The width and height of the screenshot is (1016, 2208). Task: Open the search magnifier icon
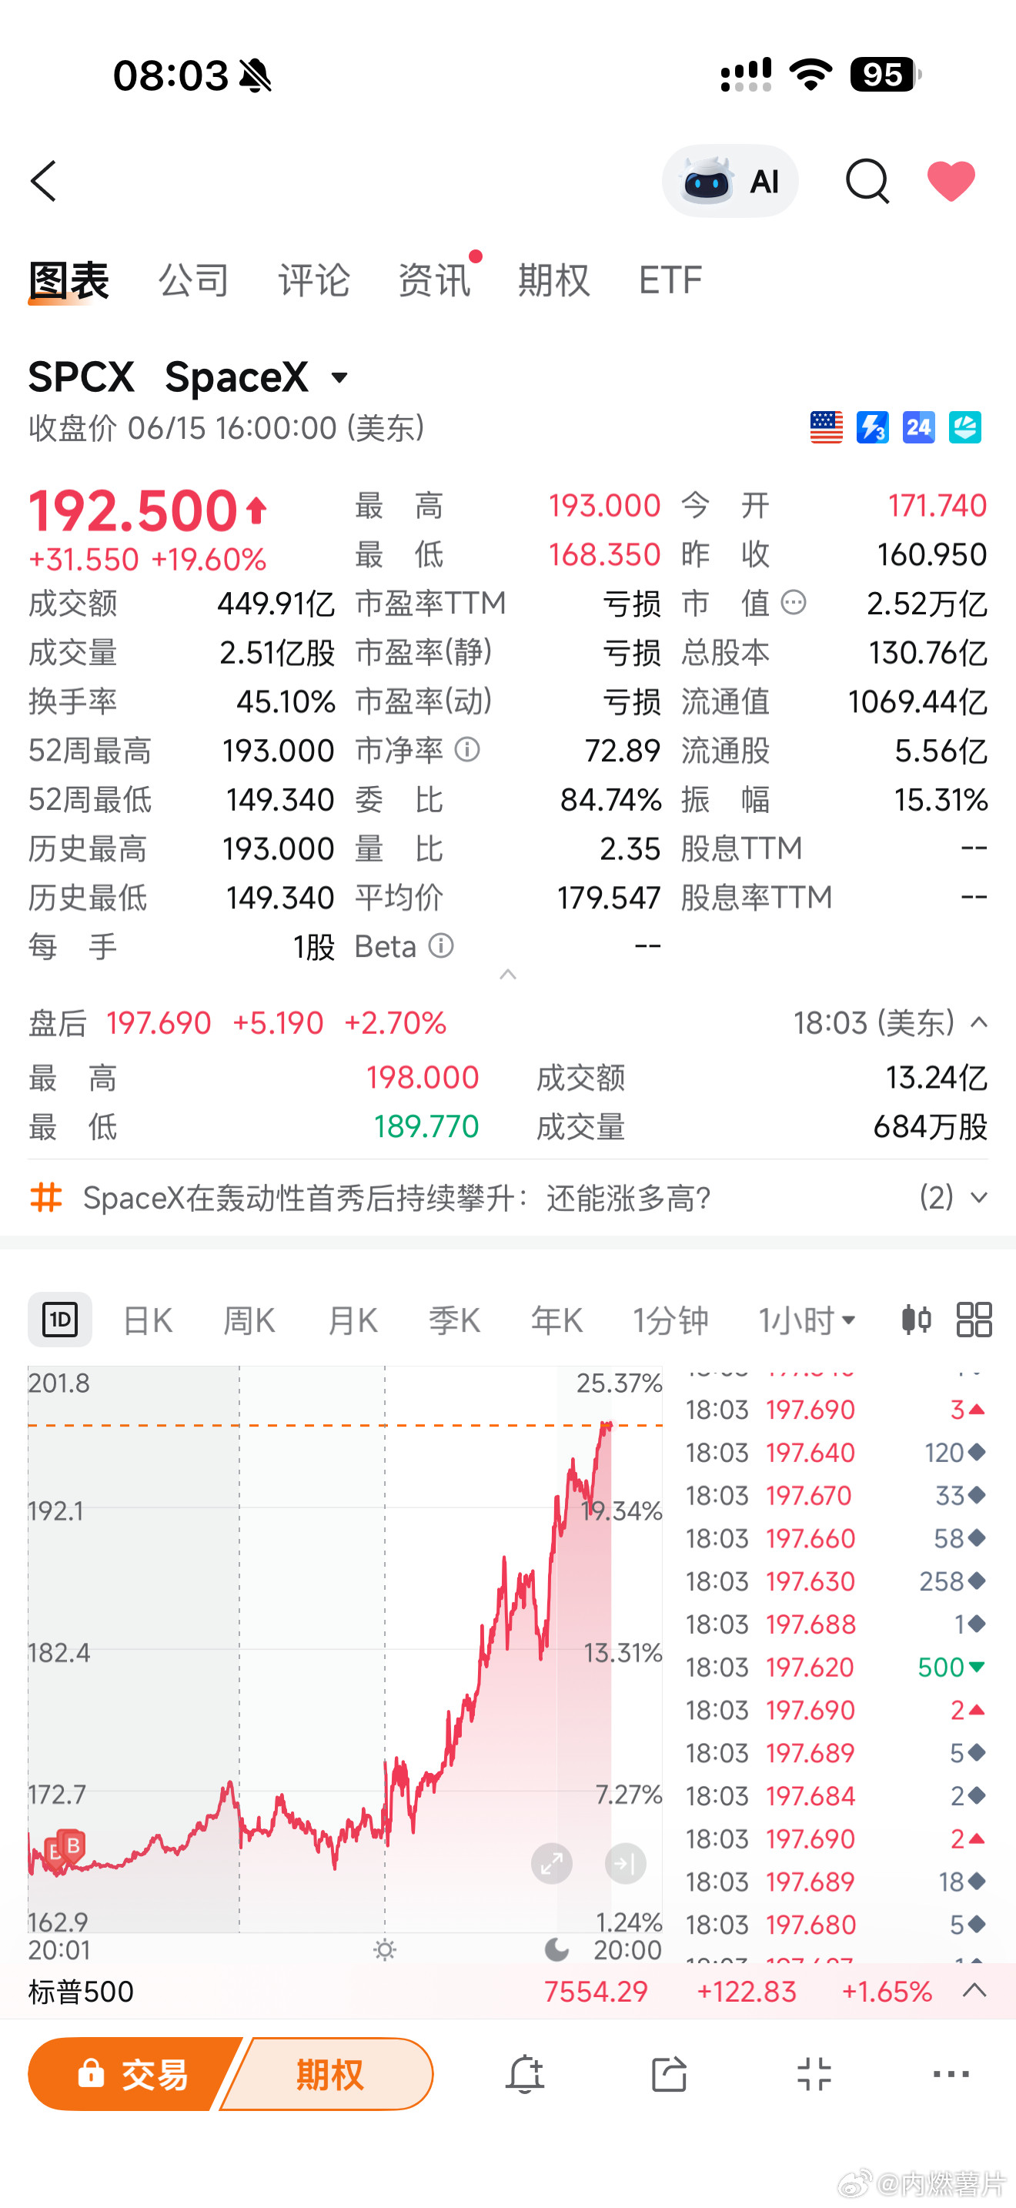click(867, 181)
